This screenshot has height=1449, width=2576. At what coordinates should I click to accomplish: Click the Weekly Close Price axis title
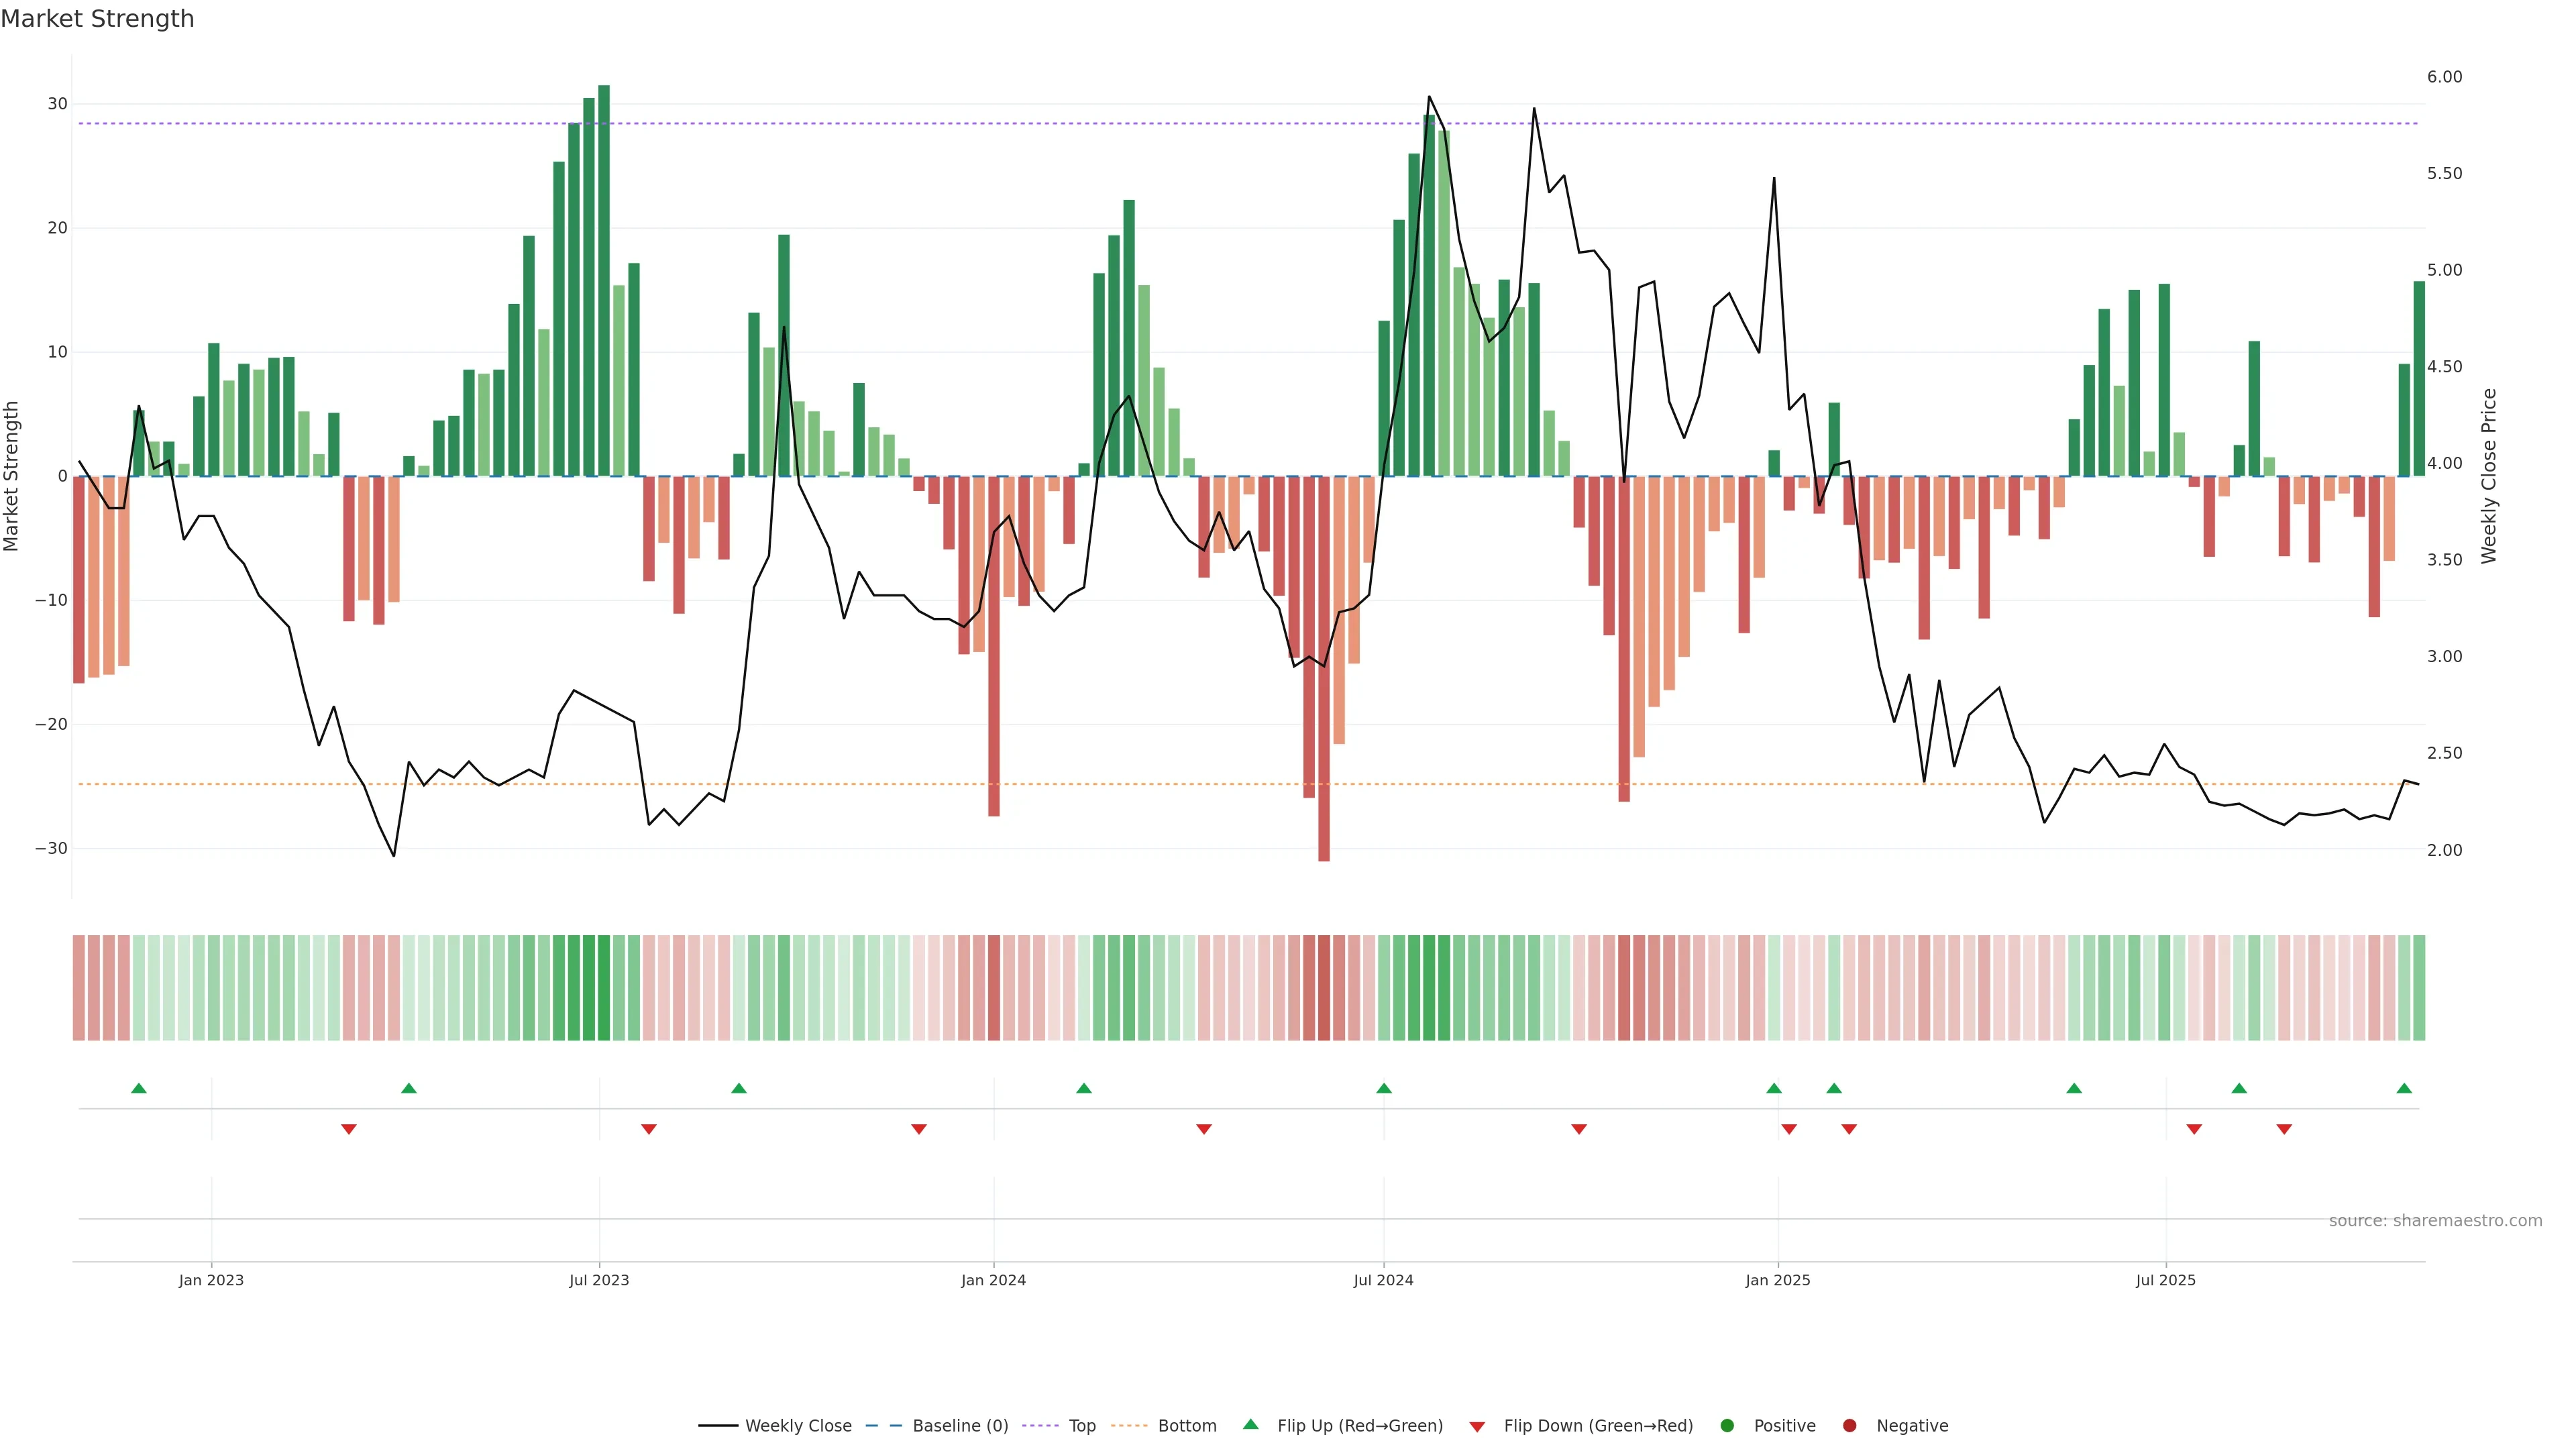(2489, 476)
